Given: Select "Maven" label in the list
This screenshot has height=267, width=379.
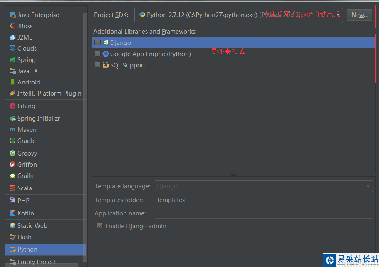Looking at the screenshot, I should tap(27, 130).
